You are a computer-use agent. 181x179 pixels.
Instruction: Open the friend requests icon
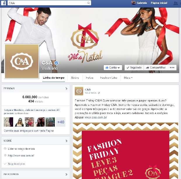pyautogui.click(x=176, y=3)
